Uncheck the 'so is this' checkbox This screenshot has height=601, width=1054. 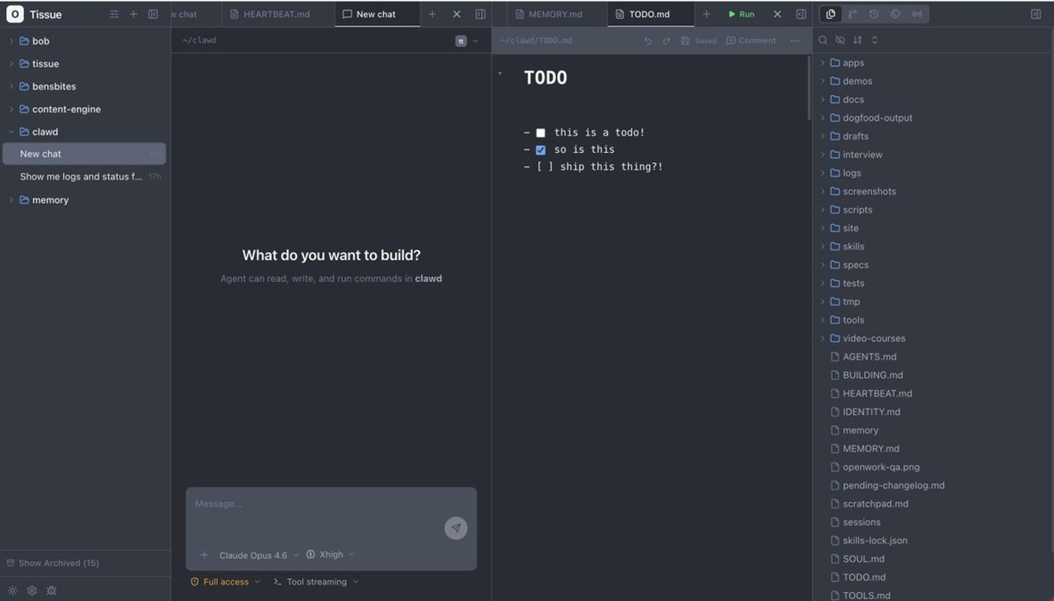tap(541, 150)
